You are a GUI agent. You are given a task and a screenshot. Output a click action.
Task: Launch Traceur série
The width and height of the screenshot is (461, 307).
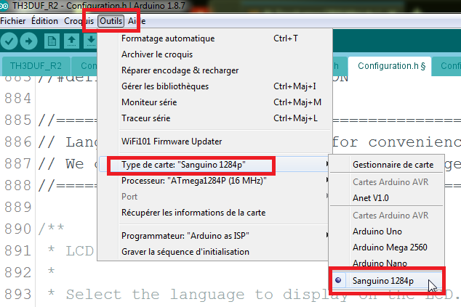(215, 118)
